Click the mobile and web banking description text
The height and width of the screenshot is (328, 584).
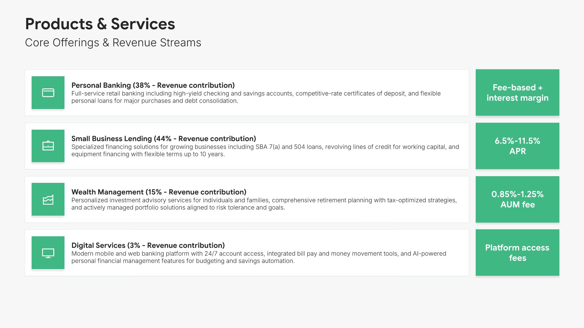click(x=259, y=257)
